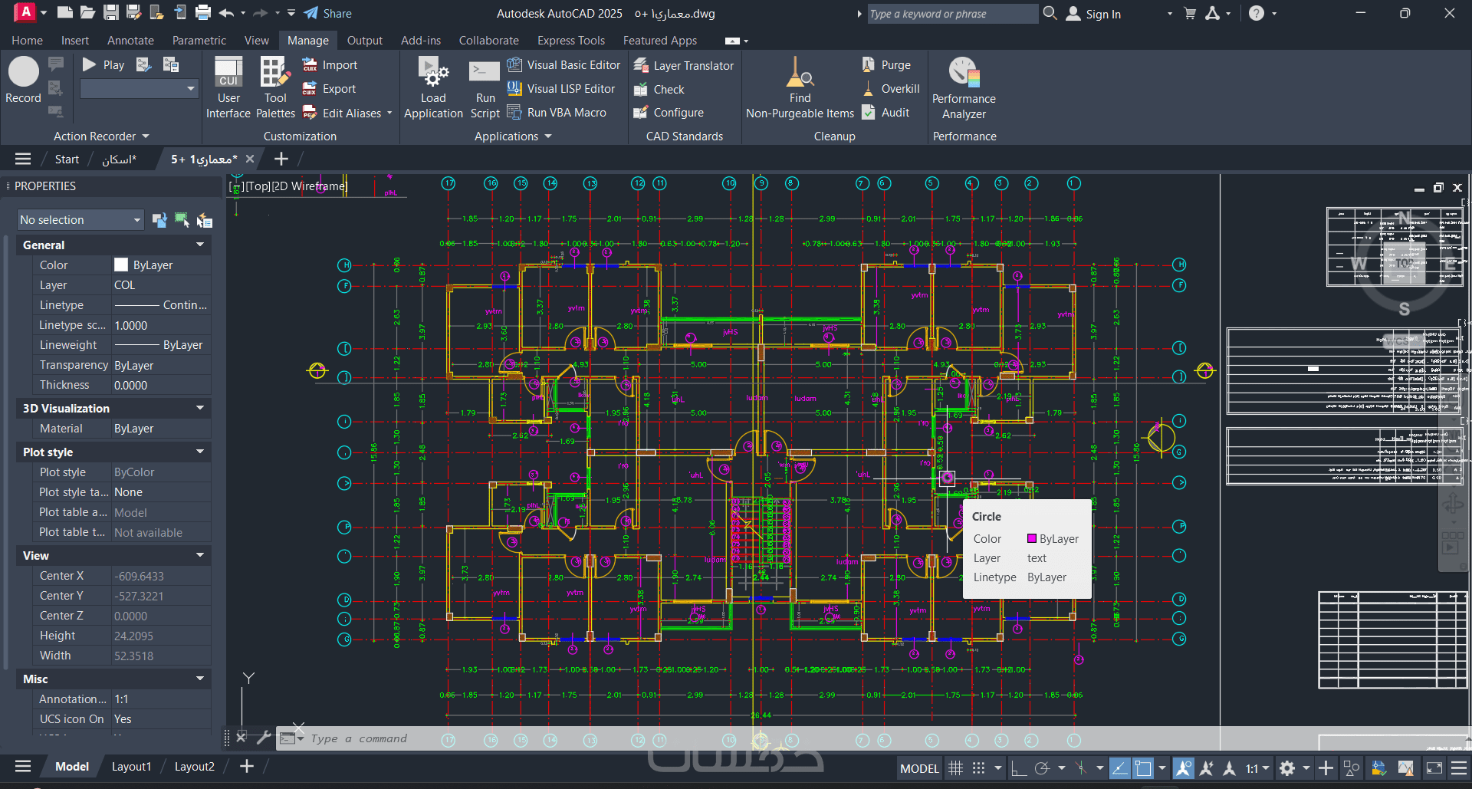
Task: Toggle snap mode in status bar
Action: click(x=978, y=768)
